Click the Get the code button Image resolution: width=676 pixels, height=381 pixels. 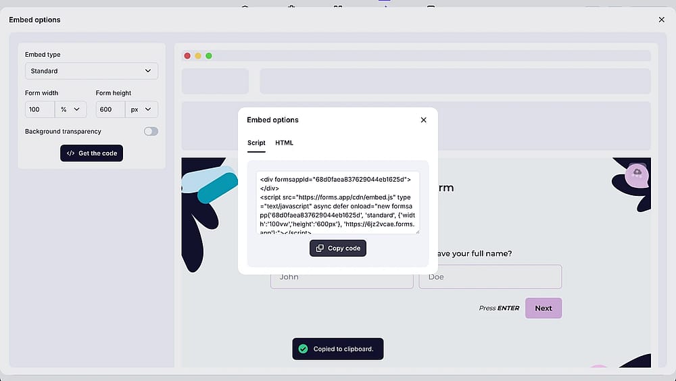pos(91,153)
